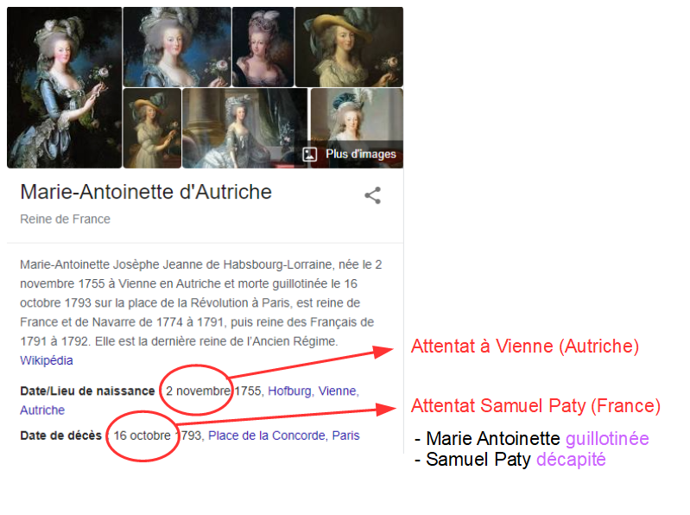This screenshot has width=690, height=515.
Task: Open the Wikipédia link
Action: [47, 360]
